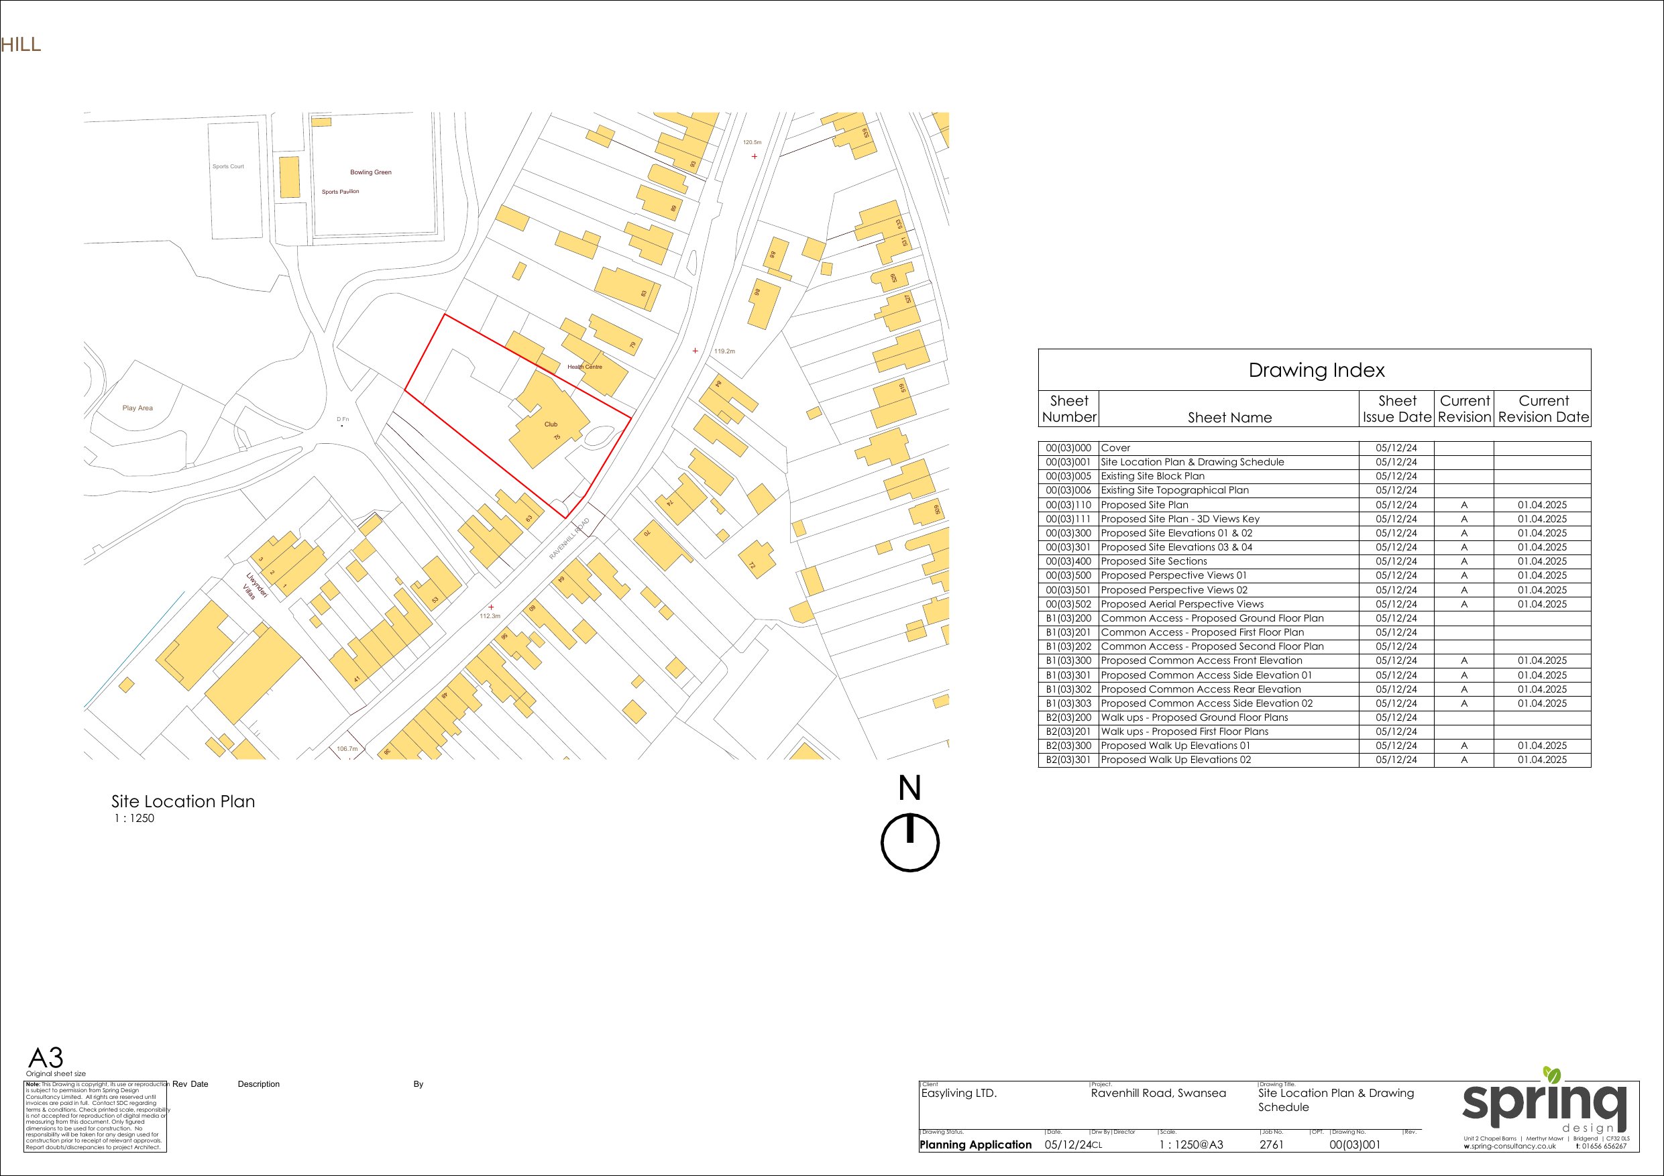The width and height of the screenshot is (1664, 1176).
Task: Click the red cross marker near 112.3m
Action: pos(491,607)
